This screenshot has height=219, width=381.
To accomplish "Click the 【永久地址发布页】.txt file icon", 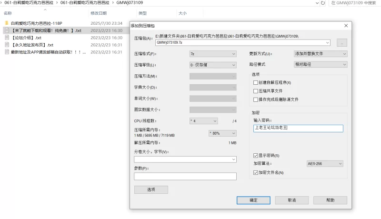I will point(7,45).
